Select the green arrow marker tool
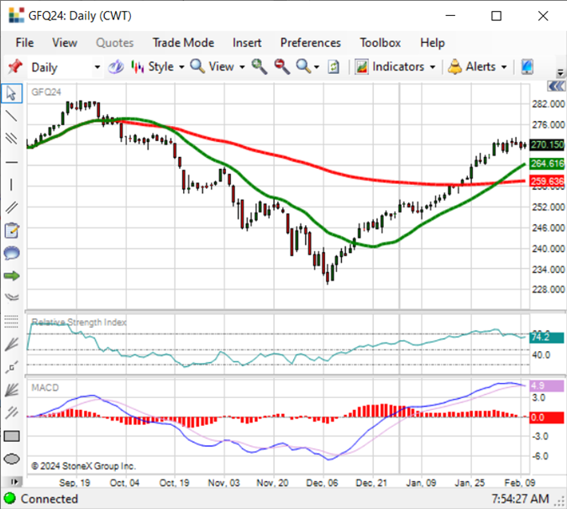Viewport: 567px width, 509px height. point(12,276)
